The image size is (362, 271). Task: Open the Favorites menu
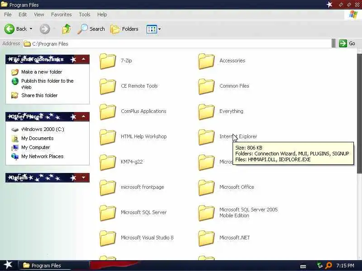pyautogui.click(x=62, y=14)
